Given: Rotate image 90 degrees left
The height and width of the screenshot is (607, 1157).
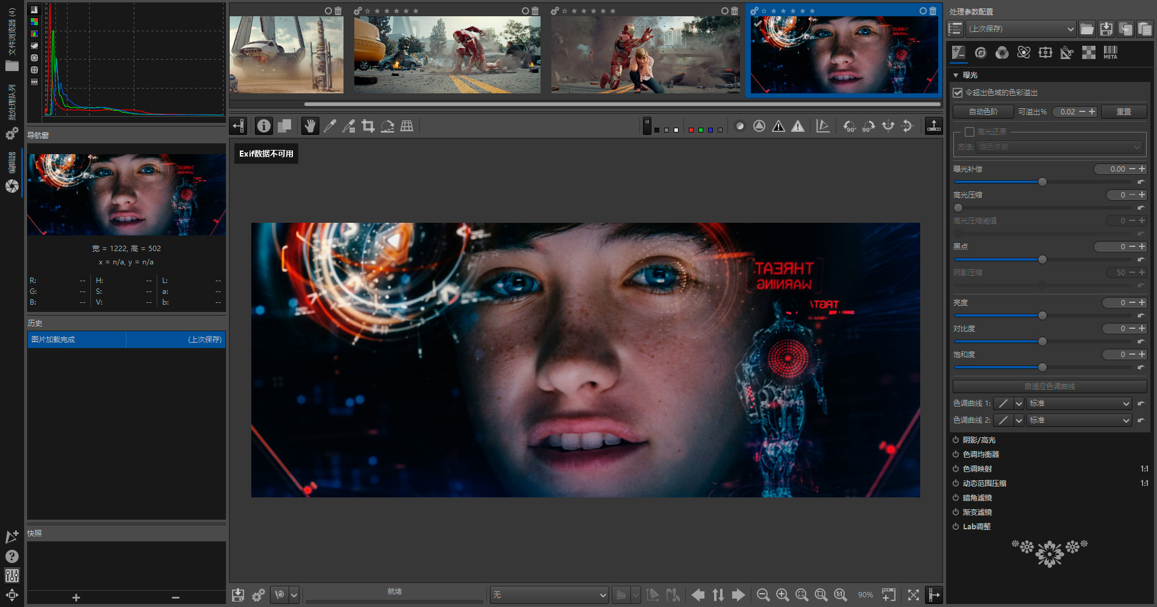Looking at the screenshot, I should coord(849,126).
